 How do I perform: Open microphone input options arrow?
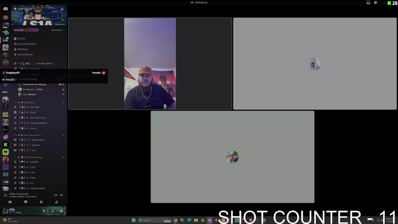pos(47,211)
